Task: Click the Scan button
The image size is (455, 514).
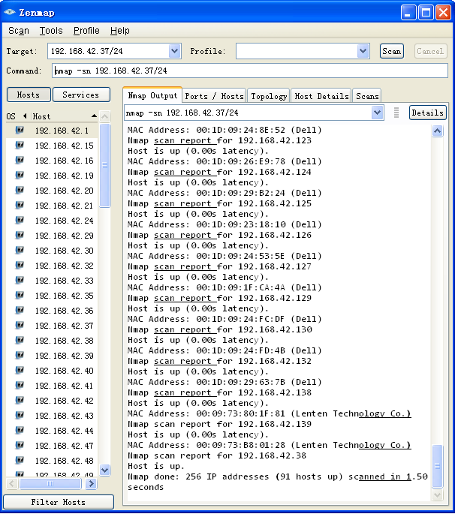Action: (x=392, y=51)
